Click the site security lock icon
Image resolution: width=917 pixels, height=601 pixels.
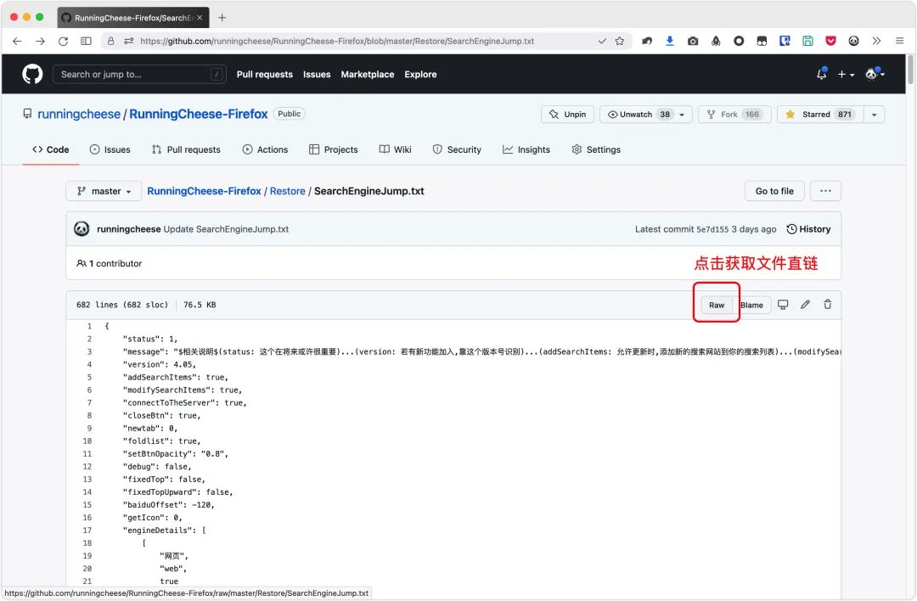tap(110, 41)
